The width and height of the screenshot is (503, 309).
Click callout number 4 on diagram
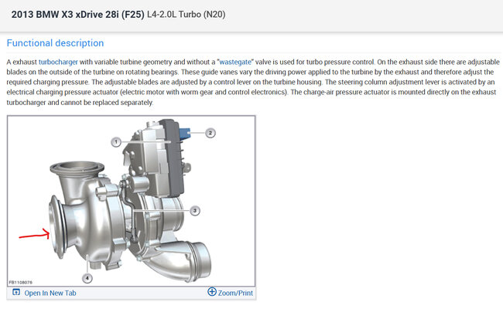point(87,278)
